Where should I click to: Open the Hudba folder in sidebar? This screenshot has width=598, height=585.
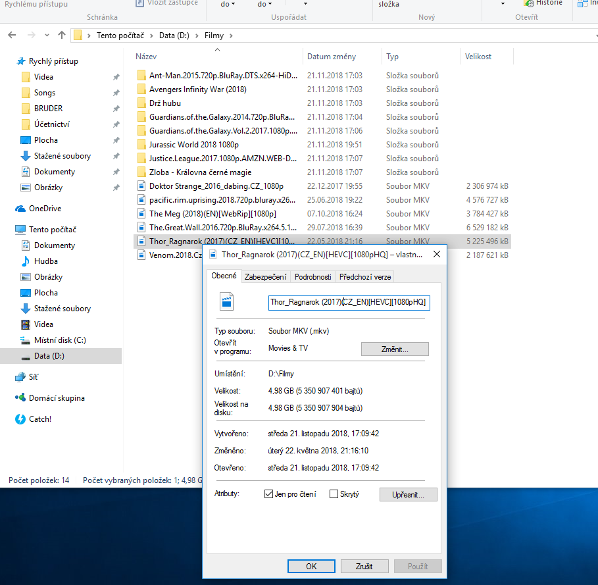(x=45, y=261)
